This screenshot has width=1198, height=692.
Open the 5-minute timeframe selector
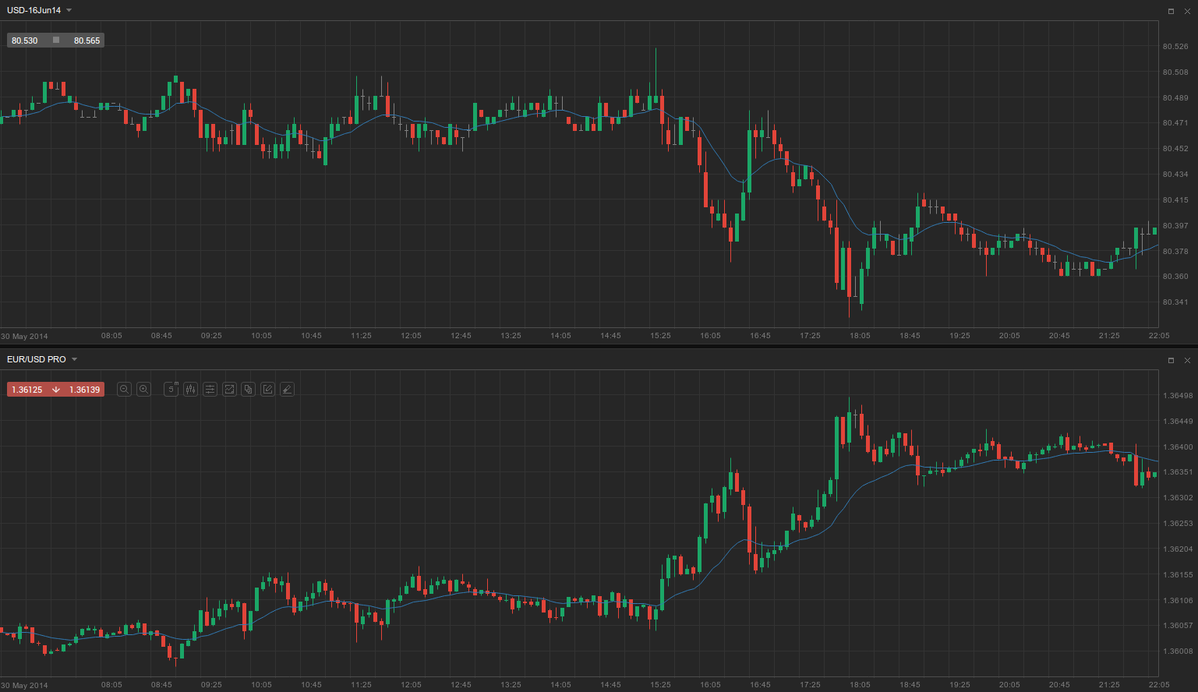click(171, 390)
